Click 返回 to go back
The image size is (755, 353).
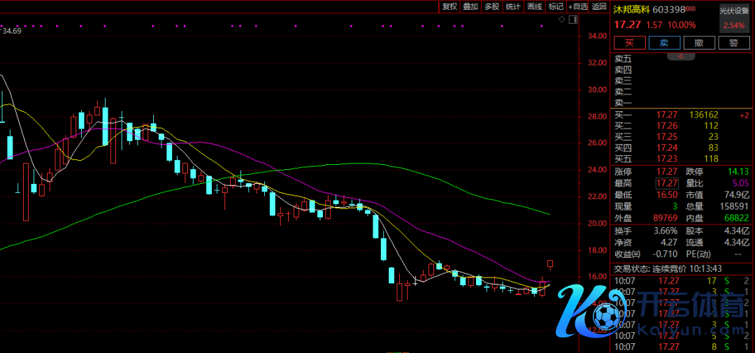tap(599, 6)
